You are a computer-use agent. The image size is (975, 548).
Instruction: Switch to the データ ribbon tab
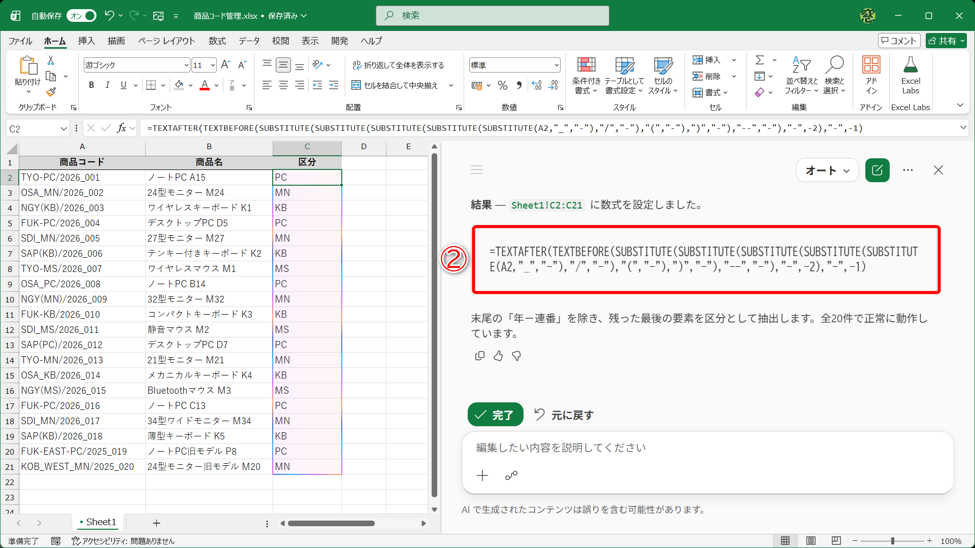pos(249,41)
